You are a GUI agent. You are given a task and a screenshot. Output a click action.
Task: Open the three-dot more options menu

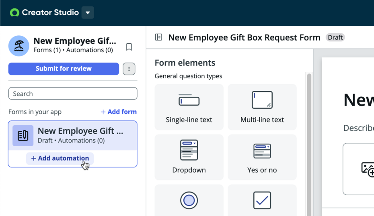coord(129,69)
